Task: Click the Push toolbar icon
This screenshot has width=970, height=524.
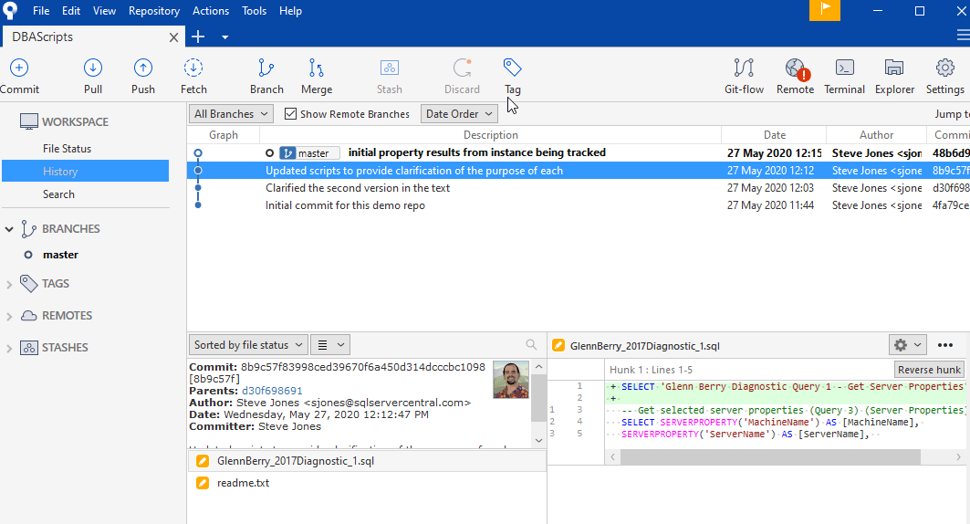Action: [143, 76]
